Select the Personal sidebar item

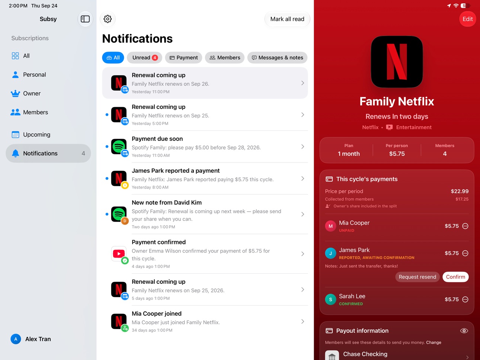(48, 75)
